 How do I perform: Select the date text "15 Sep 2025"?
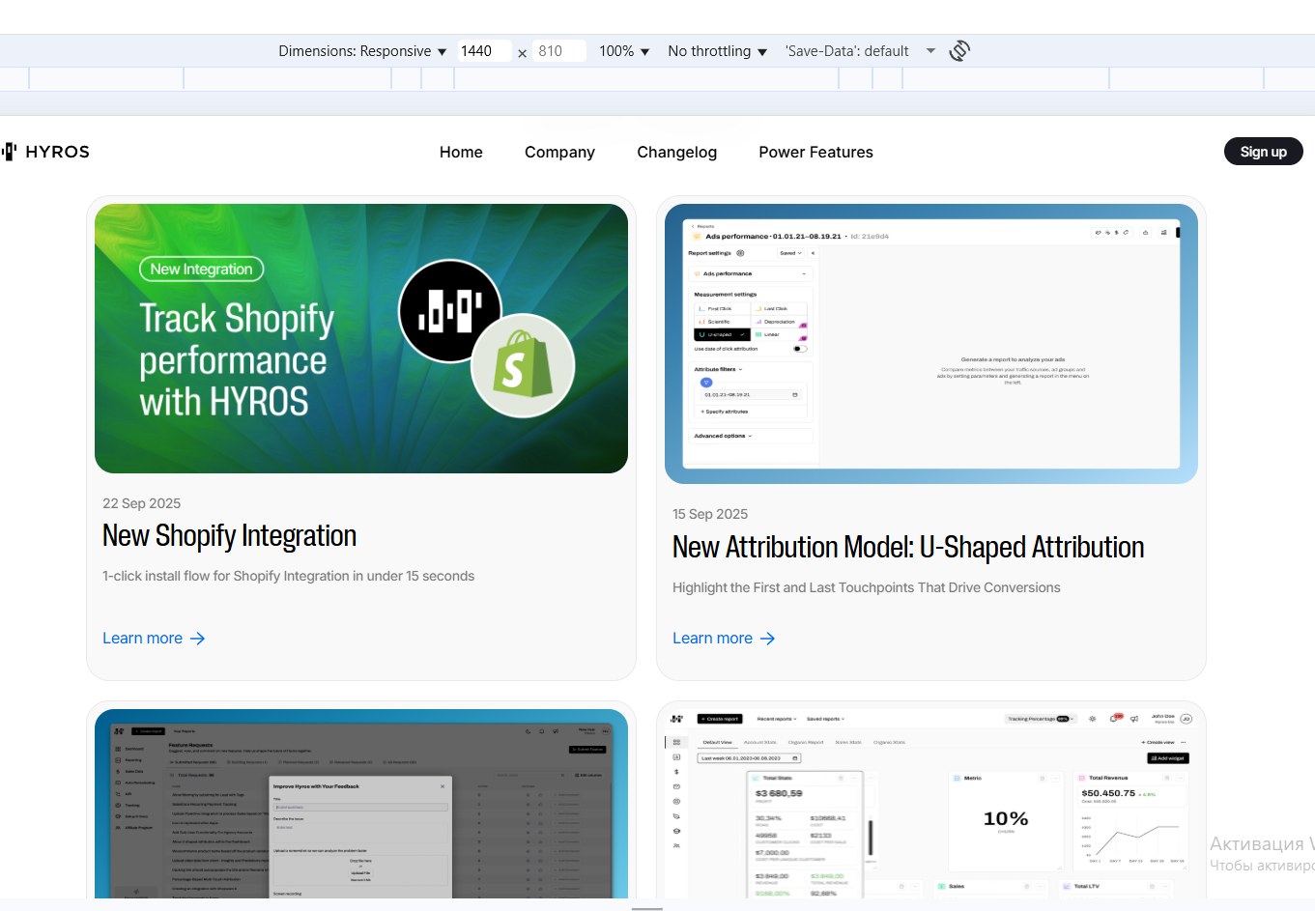point(710,514)
